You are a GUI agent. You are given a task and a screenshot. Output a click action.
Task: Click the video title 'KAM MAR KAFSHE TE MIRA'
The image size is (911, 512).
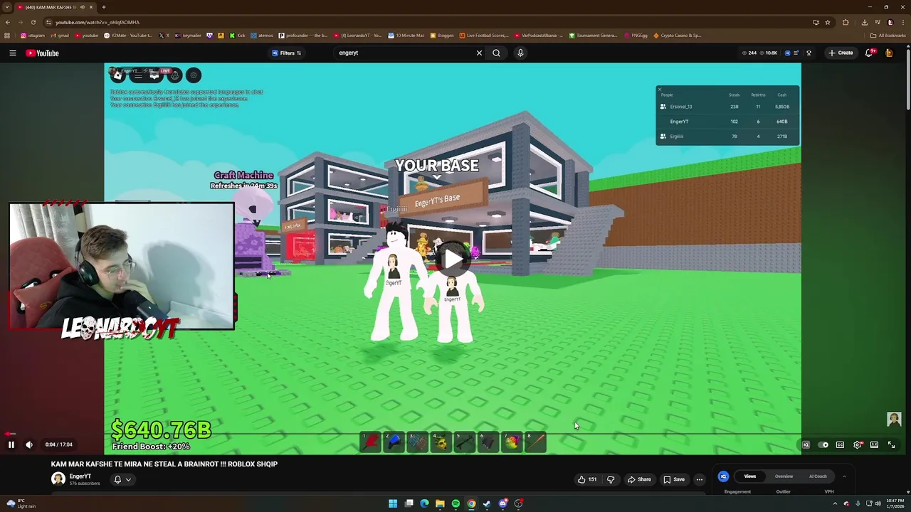pyautogui.click(x=164, y=464)
